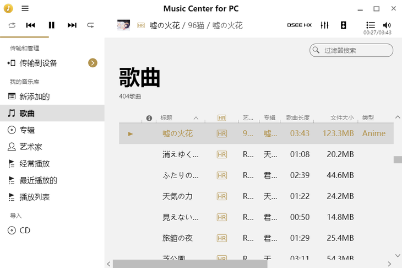Image resolution: width=402 pixels, height=268 pixels.
Task: Click play indicator on 嘘の火花 row
Action: (x=131, y=134)
